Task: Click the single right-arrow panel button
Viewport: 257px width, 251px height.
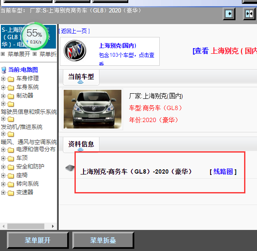Action: (229, 14)
